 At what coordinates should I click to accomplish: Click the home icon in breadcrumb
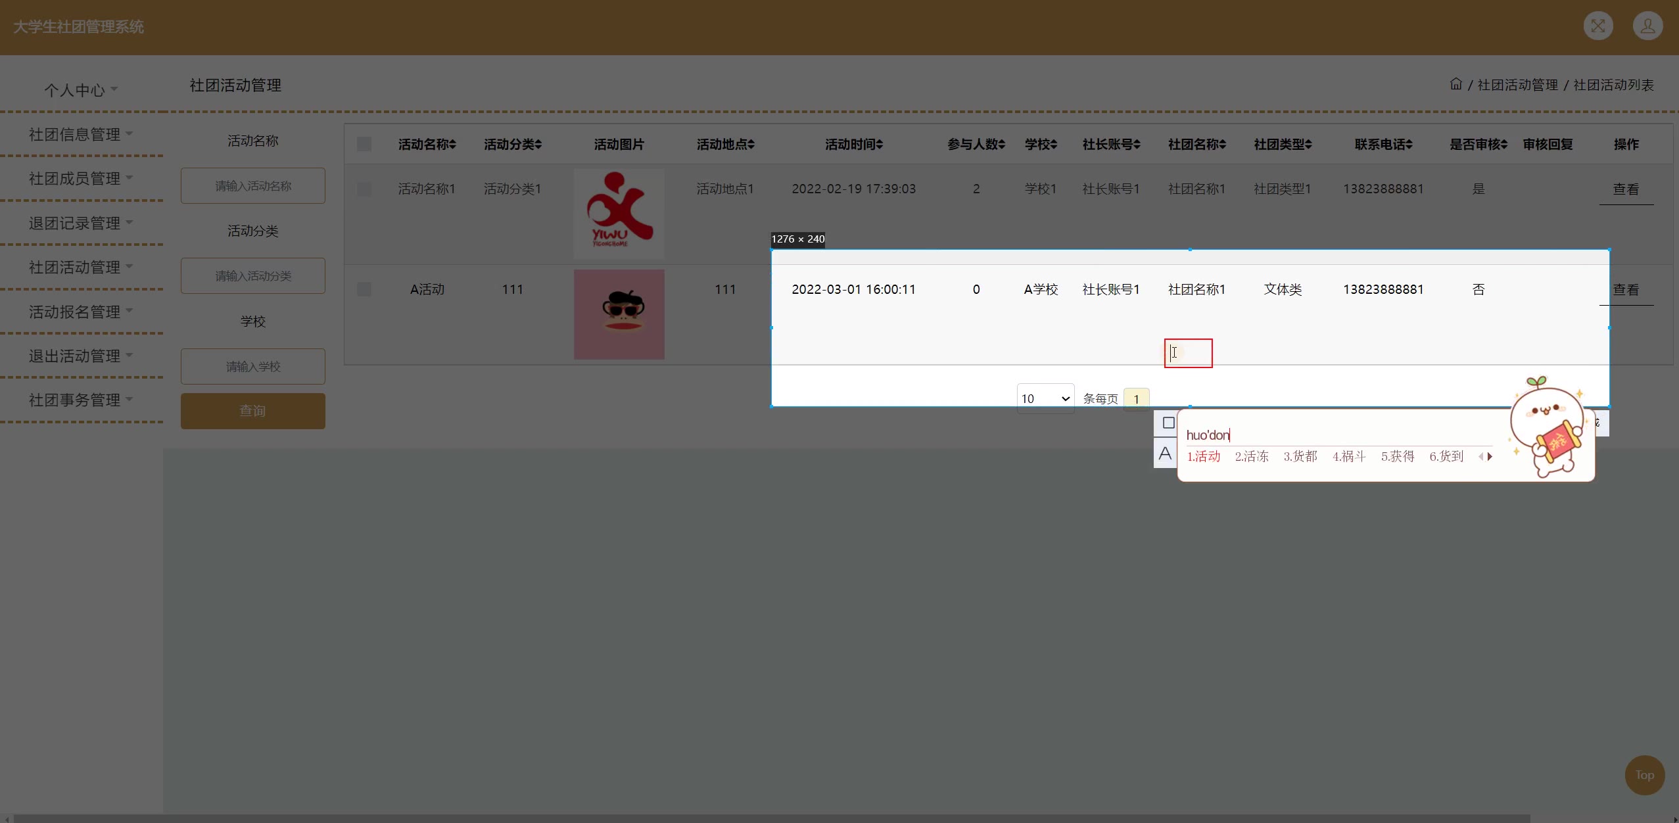click(x=1455, y=84)
